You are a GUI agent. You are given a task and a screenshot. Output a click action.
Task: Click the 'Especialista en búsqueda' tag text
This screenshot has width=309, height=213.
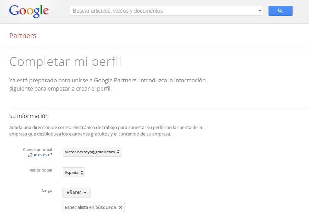pyautogui.click(x=90, y=207)
